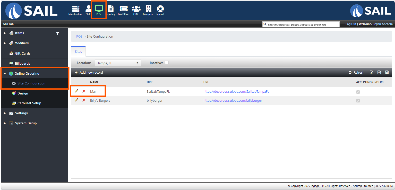The height and width of the screenshot is (190, 395).
Task: Collapse the Online Ordering section
Action: [x=5, y=74]
